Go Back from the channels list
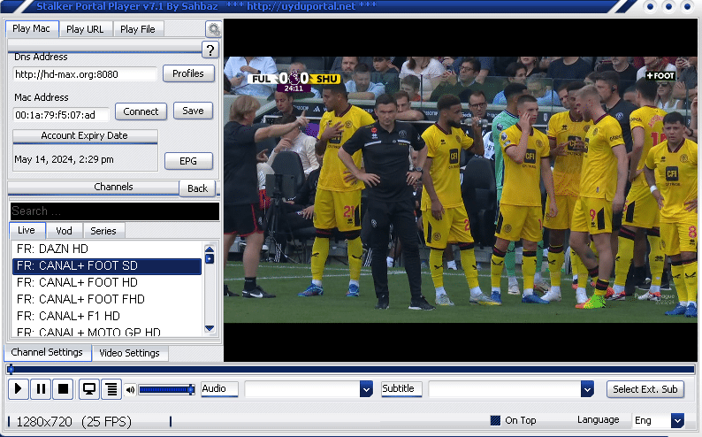Image resolution: width=702 pixels, height=437 pixels. tap(197, 188)
